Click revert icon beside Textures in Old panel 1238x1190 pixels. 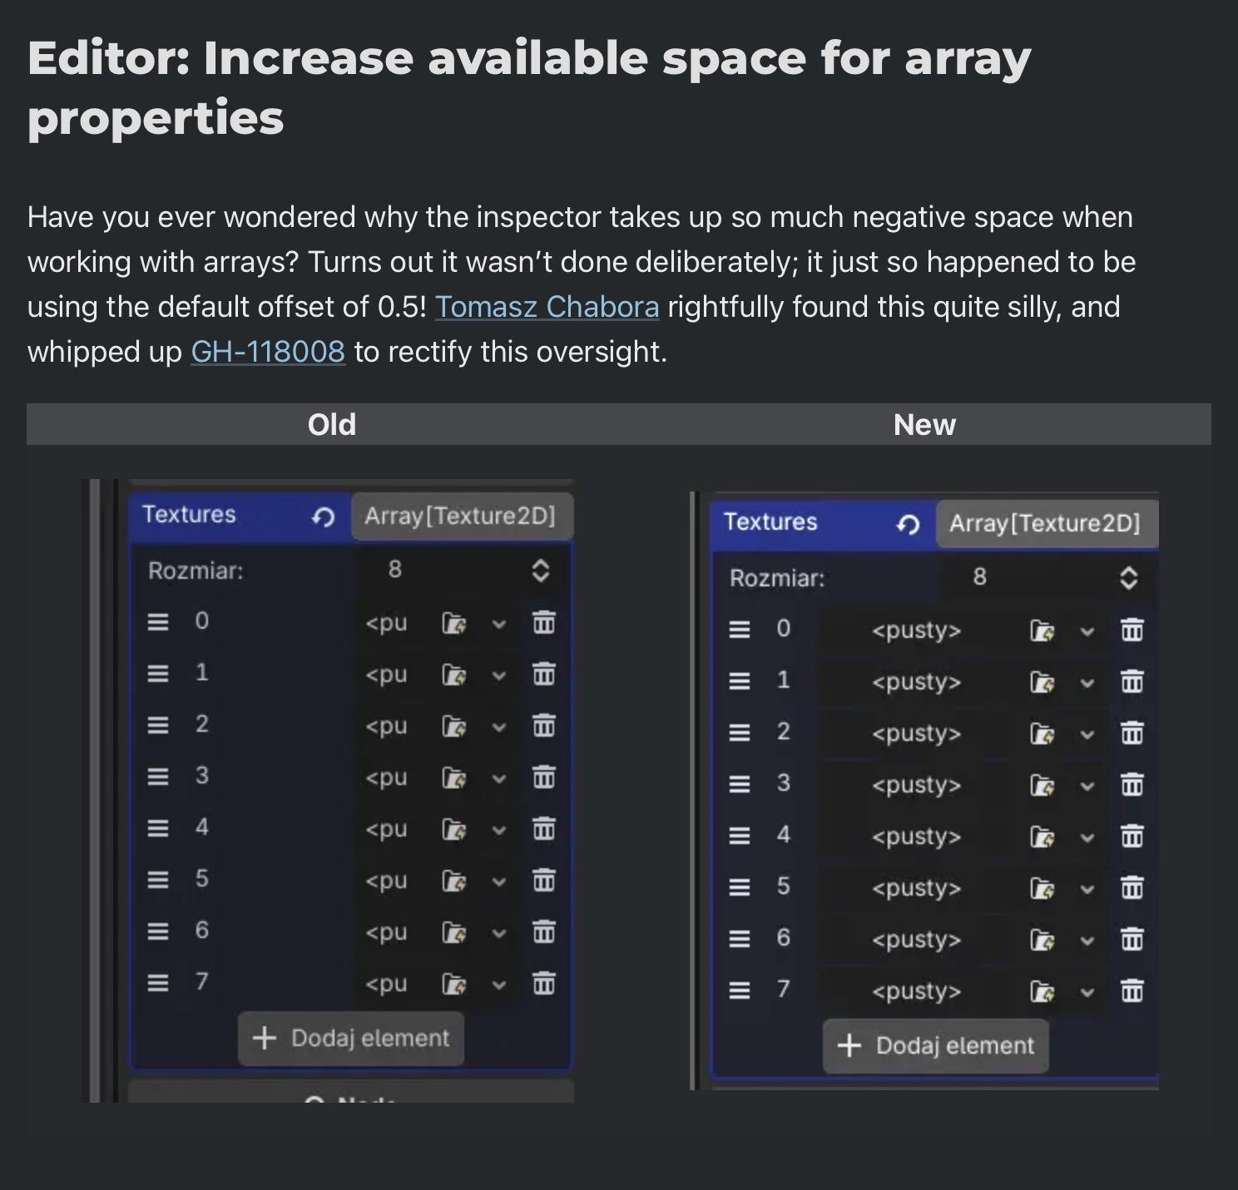tap(323, 517)
